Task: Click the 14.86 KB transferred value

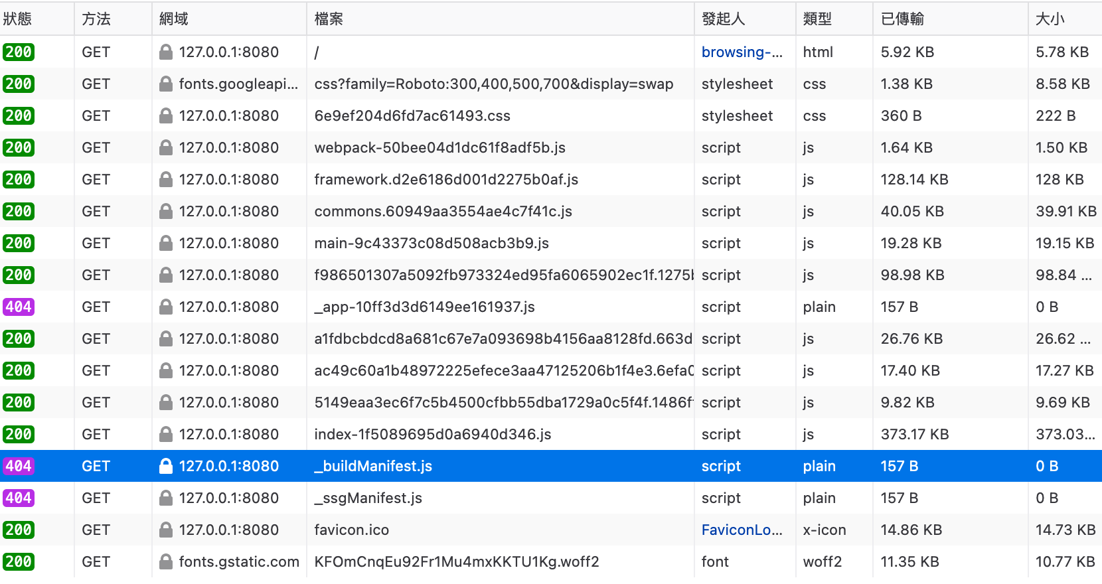Action: [911, 530]
